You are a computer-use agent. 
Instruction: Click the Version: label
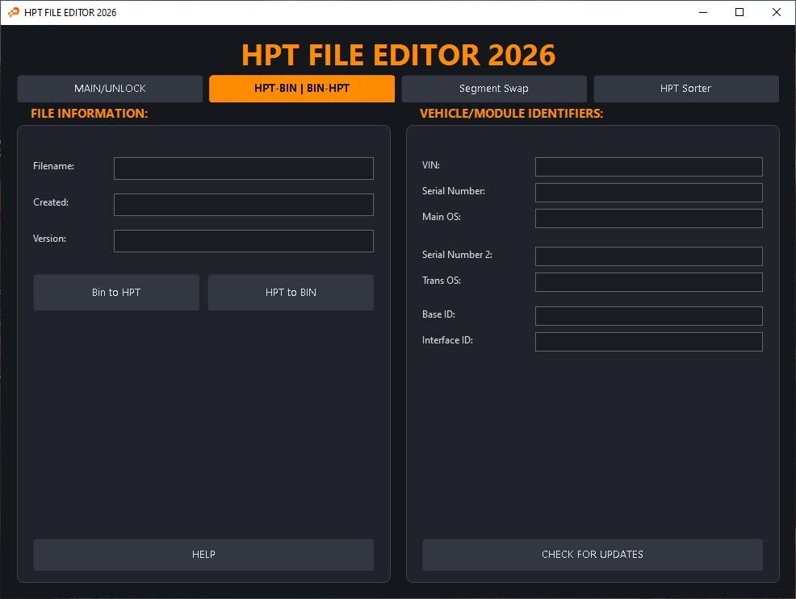tap(49, 239)
